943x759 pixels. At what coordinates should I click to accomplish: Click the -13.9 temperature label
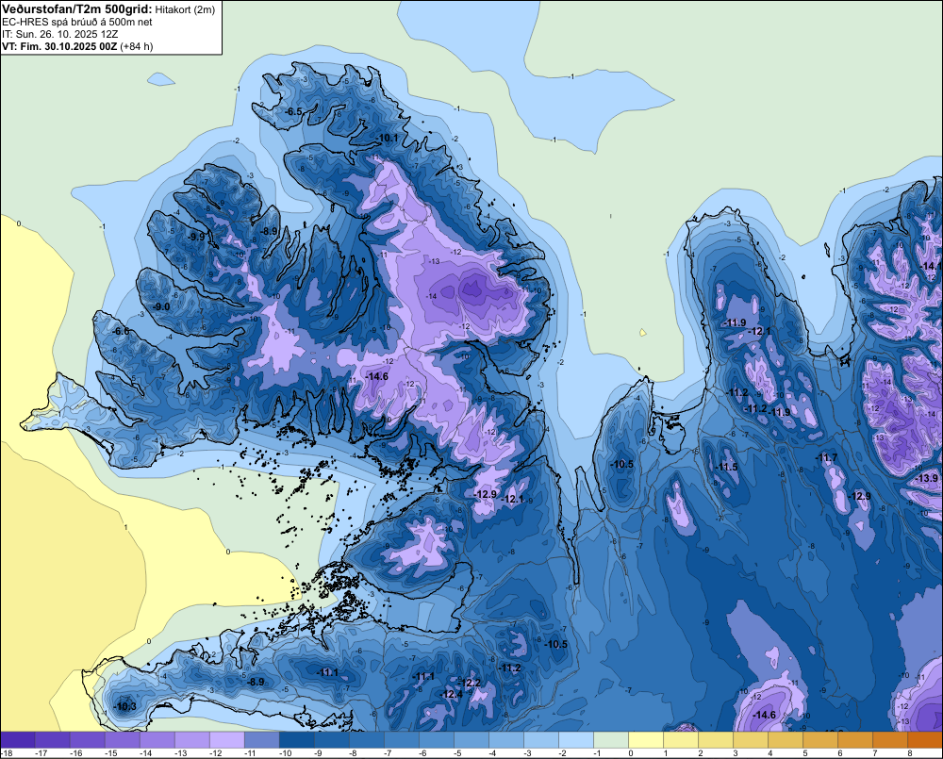pyautogui.click(x=926, y=478)
